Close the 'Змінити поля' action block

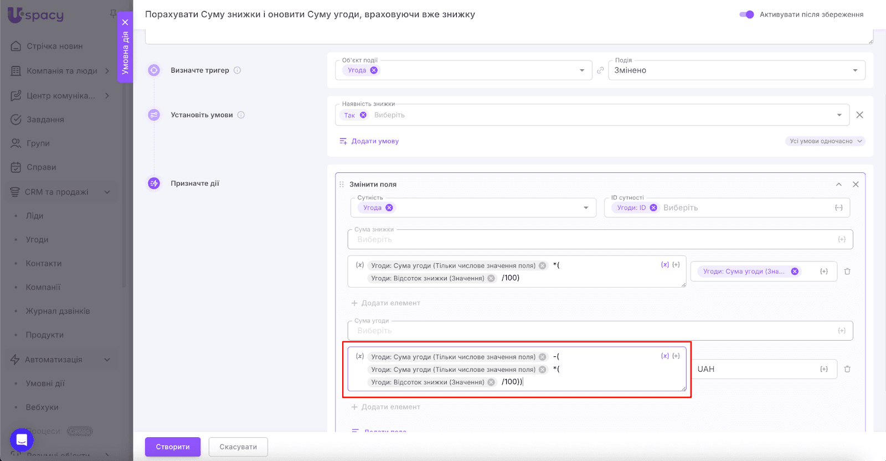click(856, 185)
